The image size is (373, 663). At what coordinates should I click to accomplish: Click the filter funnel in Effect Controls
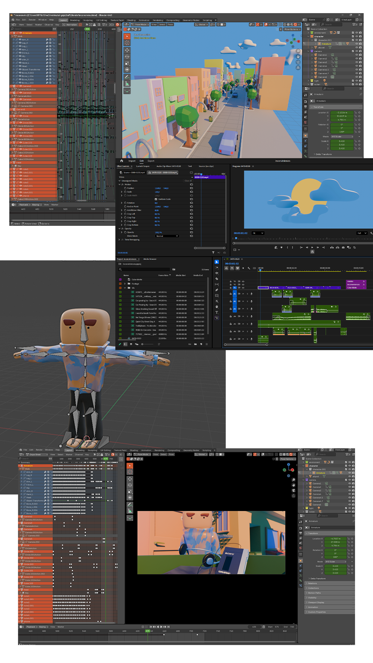[213, 253]
